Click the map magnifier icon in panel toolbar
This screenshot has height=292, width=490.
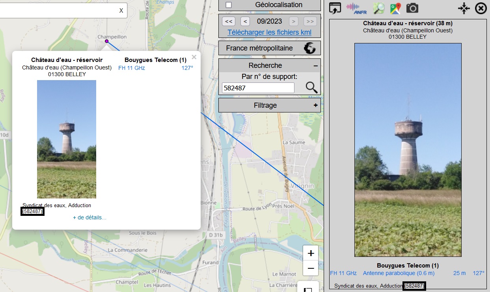[x=379, y=8]
